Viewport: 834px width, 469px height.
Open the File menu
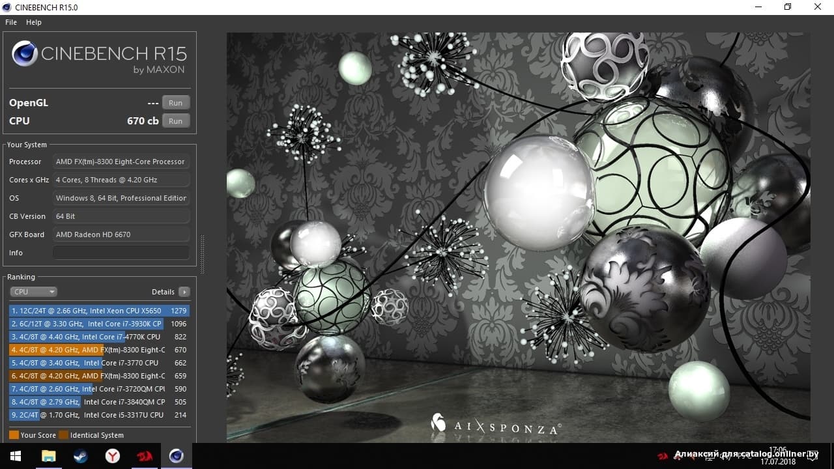coord(11,22)
